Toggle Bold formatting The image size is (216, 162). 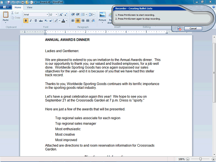[26, 21]
